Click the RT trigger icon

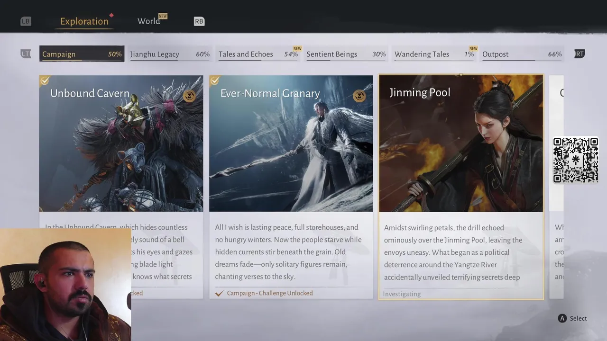(579, 54)
